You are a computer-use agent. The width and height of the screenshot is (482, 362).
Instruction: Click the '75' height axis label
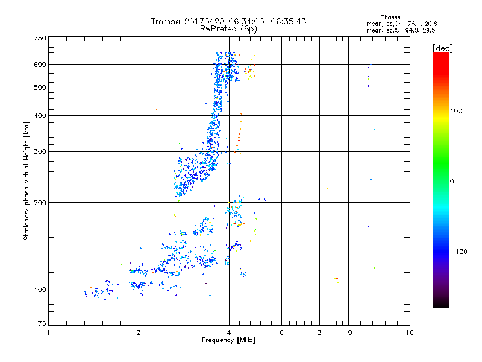pyautogui.click(x=42, y=323)
